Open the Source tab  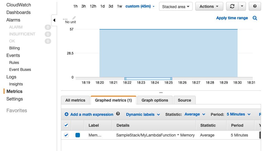coord(184,100)
